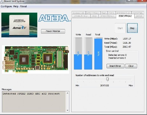Click the address count slider thumb
The height and width of the screenshot is (115, 147).
[108, 79]
